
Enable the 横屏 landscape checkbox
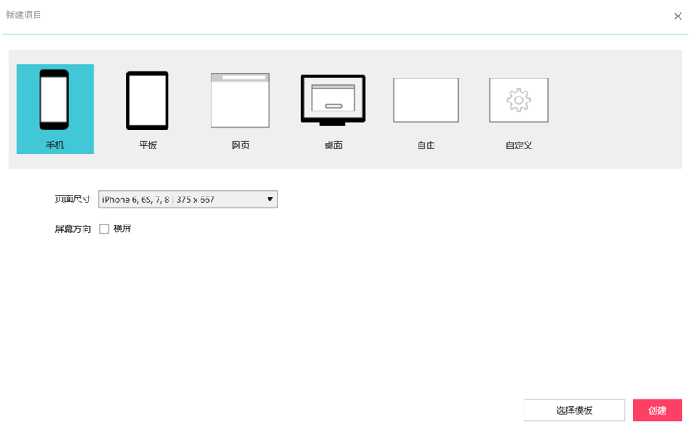click(x=104, y=229)
